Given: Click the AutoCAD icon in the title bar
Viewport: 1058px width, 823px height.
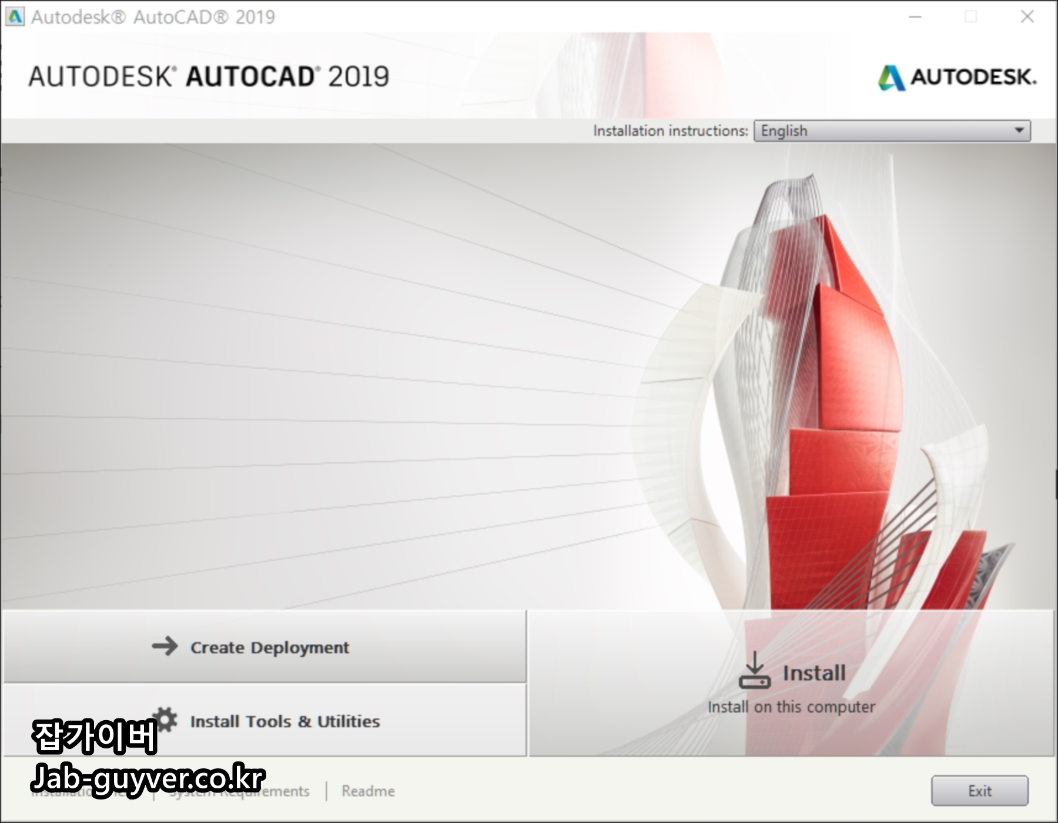Looking at the screenshot, I should tap(15, 16).
